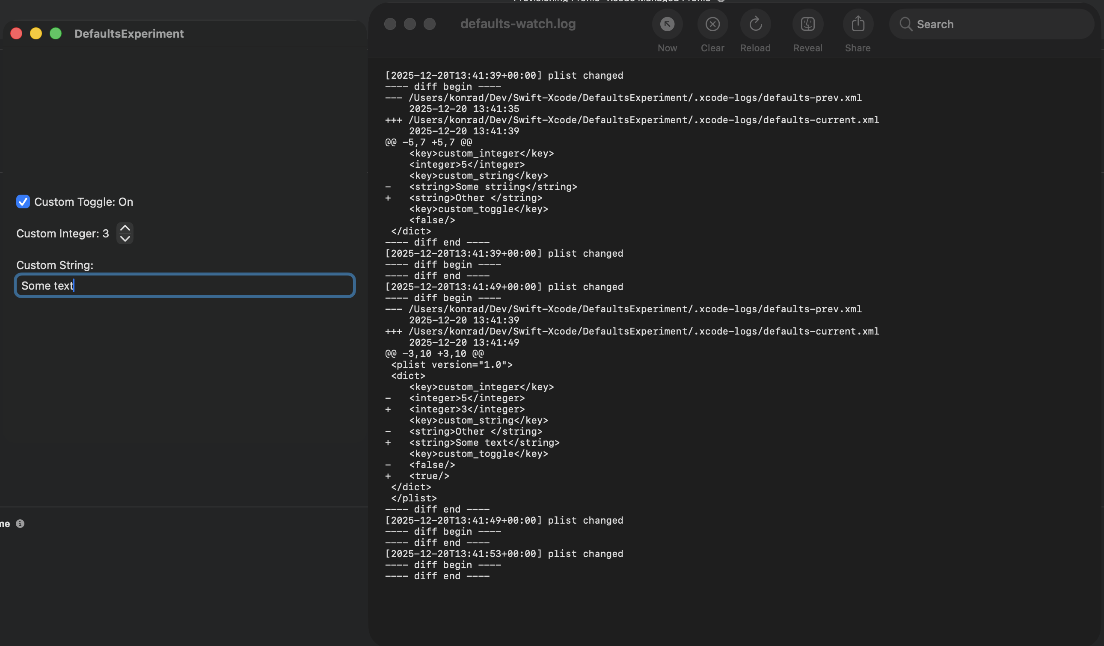This screenshot has width=1104, height=646.
Task: Uncheck the Custom Toggle checkbox
Action: click(x=23, y=202)
